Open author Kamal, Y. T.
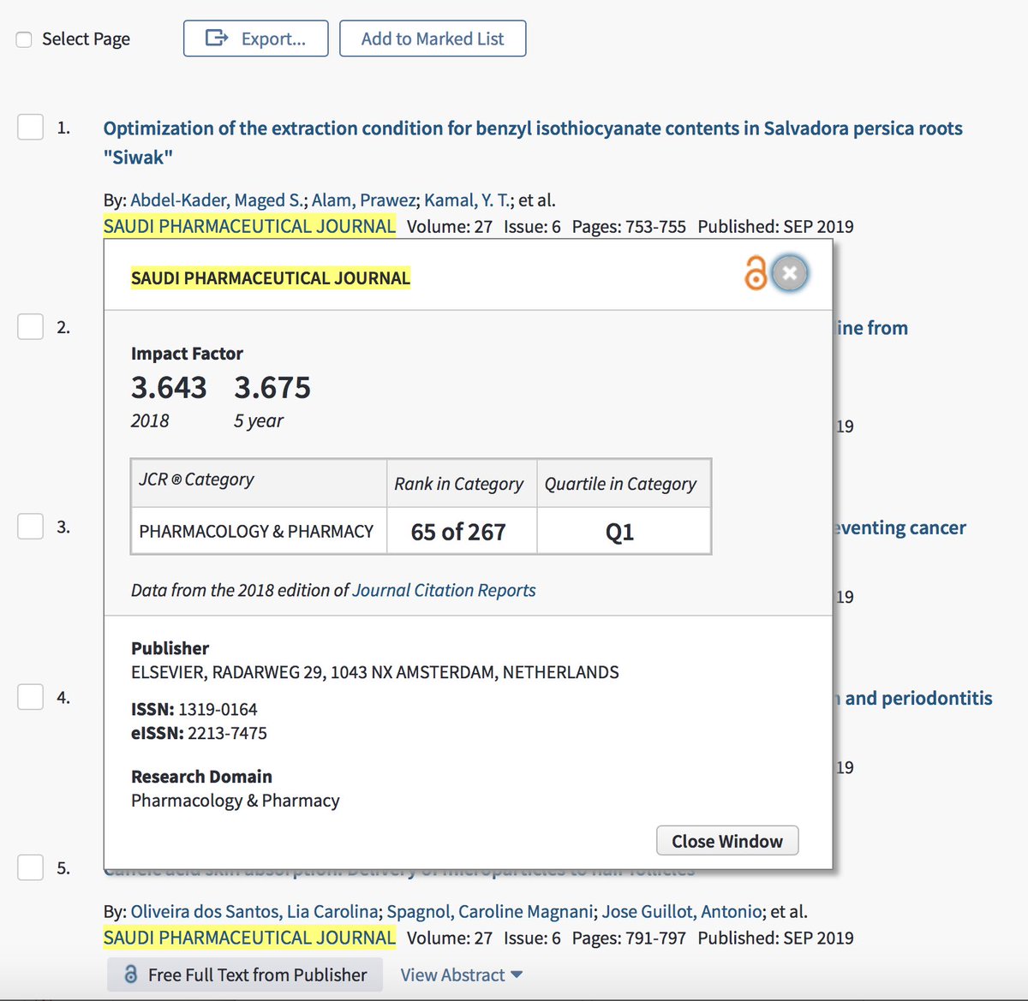The width and height of the screenshot is (1028, 1001). [x=467, y=200]
